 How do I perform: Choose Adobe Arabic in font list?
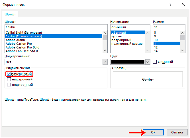[54, 40]
